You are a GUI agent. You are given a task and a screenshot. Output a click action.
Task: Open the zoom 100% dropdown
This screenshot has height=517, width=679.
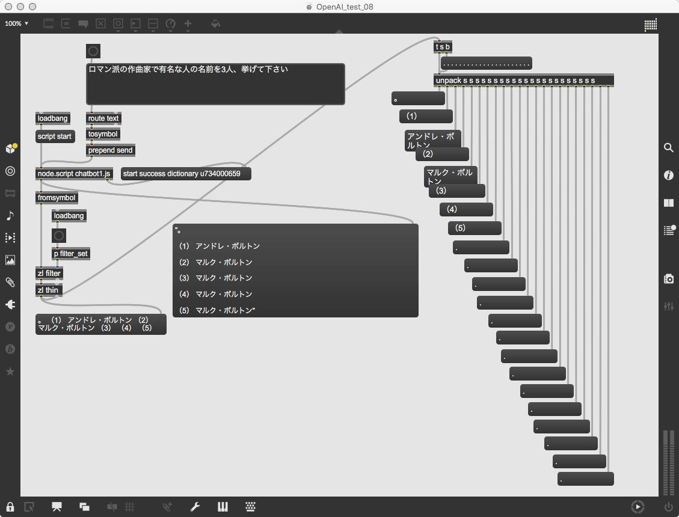point(16,23)
